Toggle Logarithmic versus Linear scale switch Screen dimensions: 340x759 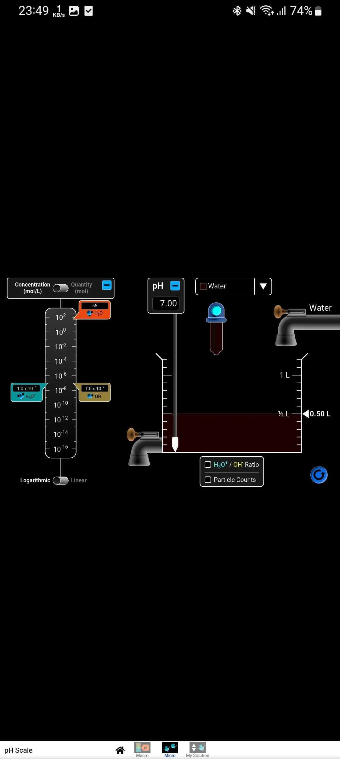(x=60, y=480)
